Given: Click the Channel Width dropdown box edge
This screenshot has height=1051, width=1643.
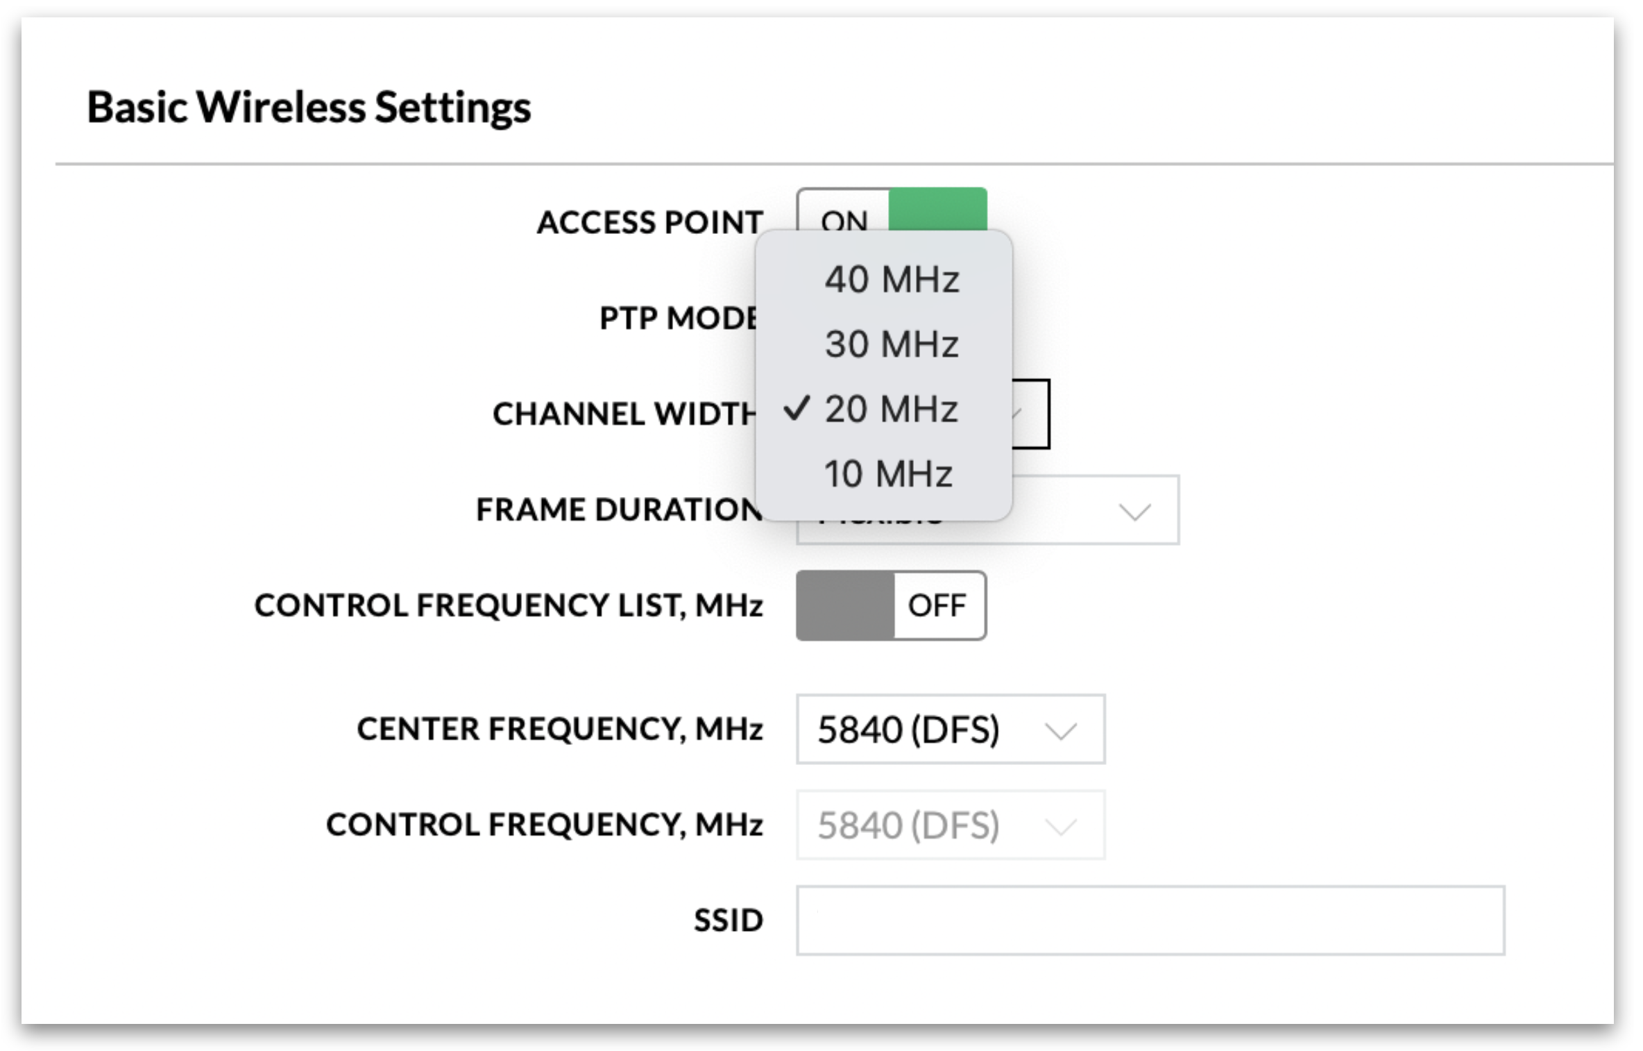Looking at the screenshot, I should [1032, 414].
